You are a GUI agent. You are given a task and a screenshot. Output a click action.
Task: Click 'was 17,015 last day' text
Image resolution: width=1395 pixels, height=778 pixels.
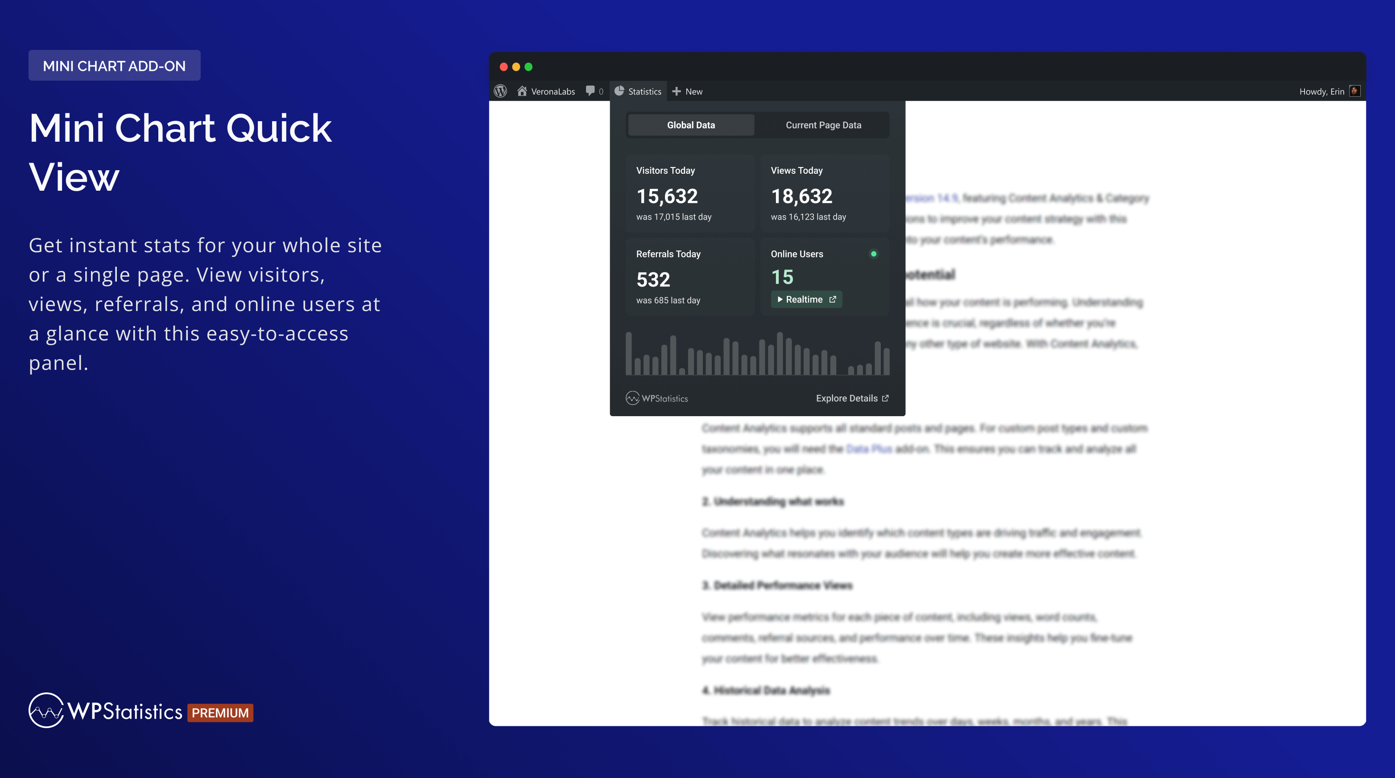(x=674, y=217)
